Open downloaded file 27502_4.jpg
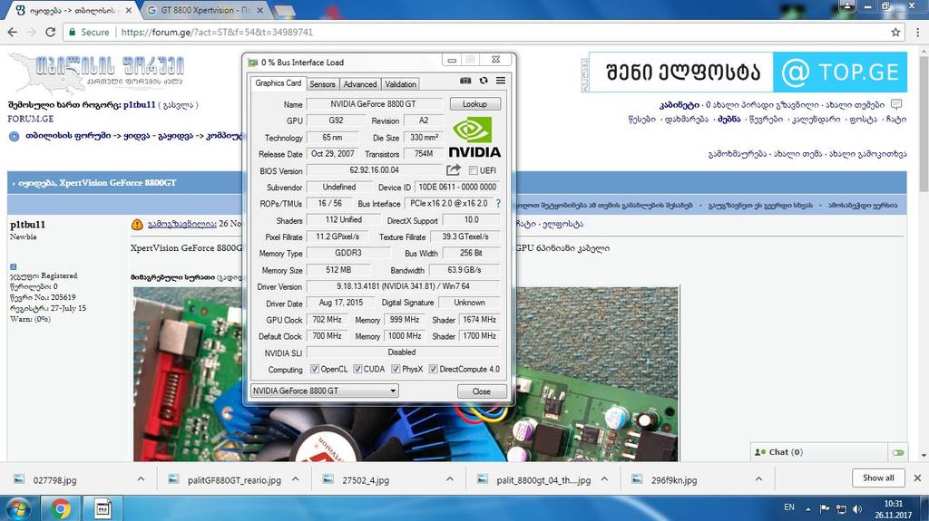Viewport: 929px width, 521px height. (366, 480)
